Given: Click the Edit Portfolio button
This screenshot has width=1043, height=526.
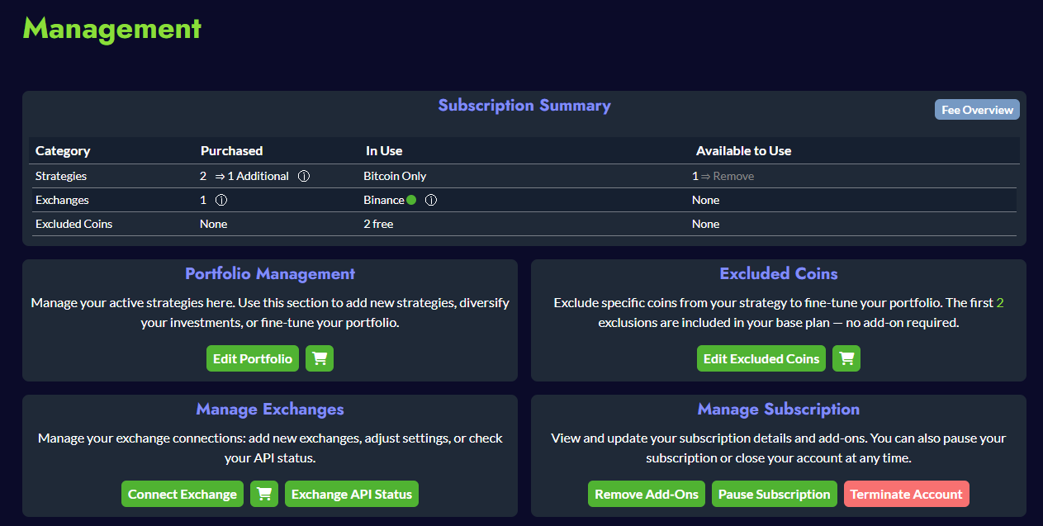Looking at the screenshot, I should point(253,358).
